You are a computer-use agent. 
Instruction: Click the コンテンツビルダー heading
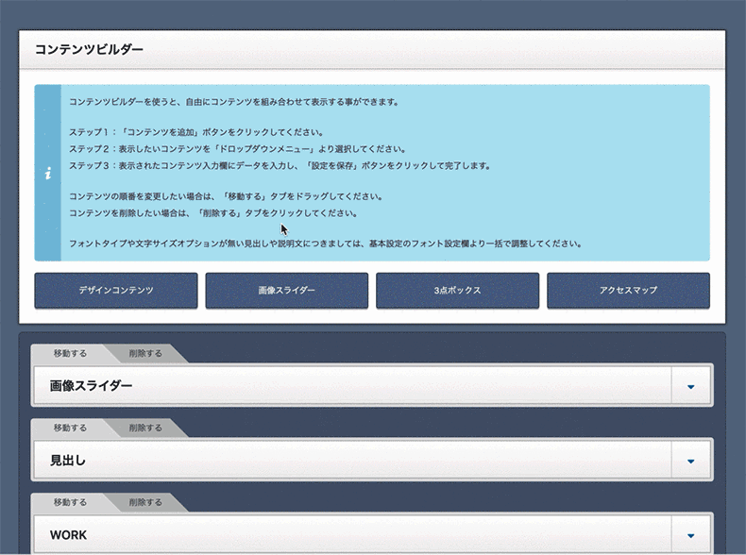tap(89, 49)
